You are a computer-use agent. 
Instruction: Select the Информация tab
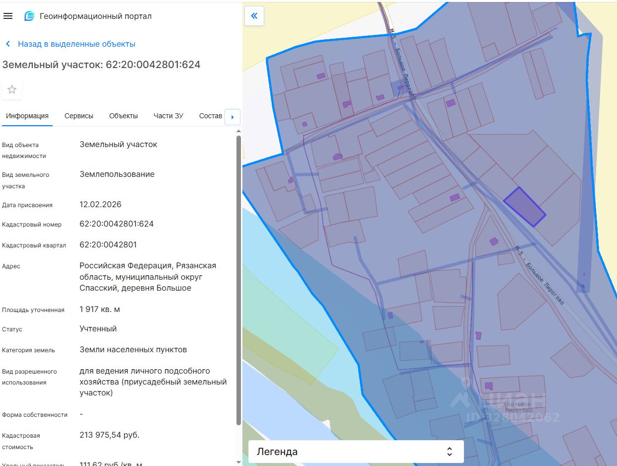click(27, 116)
